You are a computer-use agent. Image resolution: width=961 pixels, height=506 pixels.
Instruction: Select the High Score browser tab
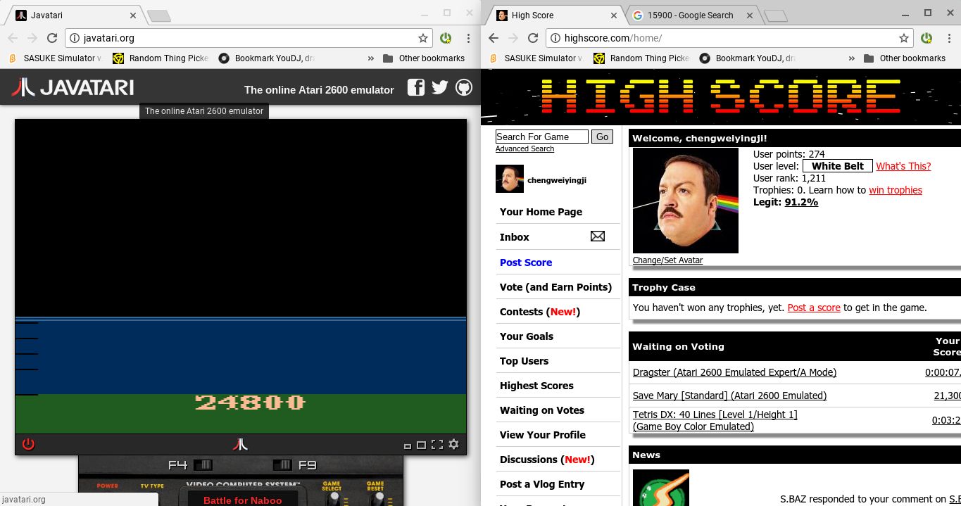[553, 15]
